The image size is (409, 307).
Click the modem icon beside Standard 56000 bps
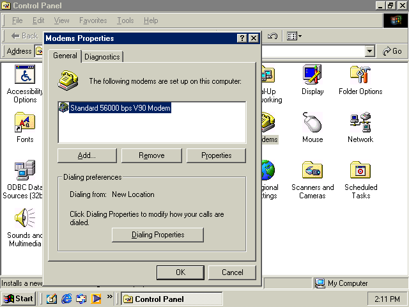click(x=63, y=107)
